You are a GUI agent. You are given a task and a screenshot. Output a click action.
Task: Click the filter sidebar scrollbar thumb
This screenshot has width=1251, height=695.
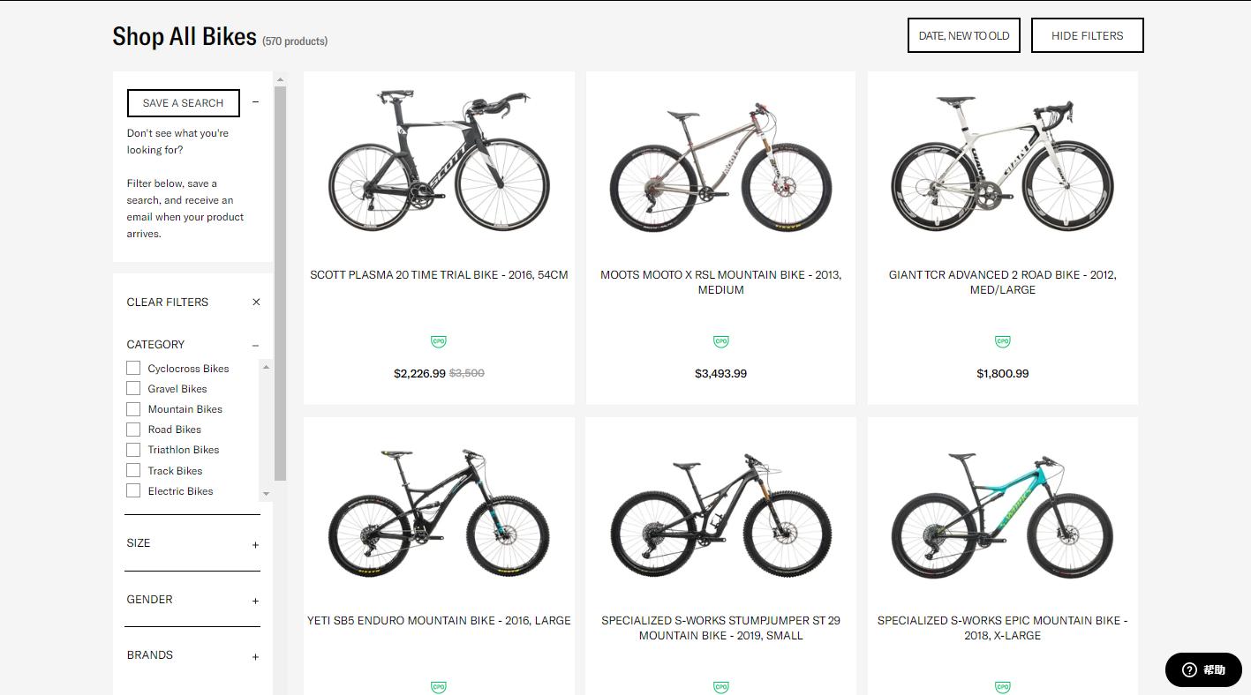pyautogui.click(x=280, y=283)
